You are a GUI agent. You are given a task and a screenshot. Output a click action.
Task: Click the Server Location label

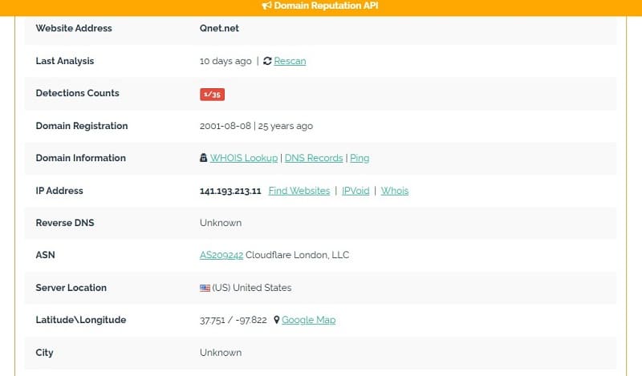71,288
